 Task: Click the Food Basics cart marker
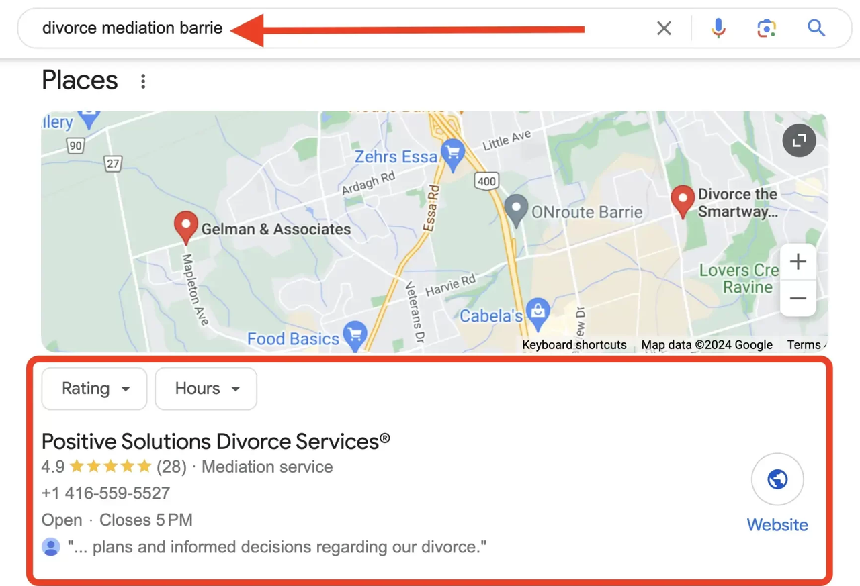point(355,336)
